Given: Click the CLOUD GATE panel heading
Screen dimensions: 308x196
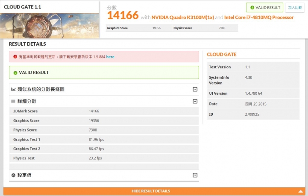Looking at the screenshot, I should pos(222,54).
